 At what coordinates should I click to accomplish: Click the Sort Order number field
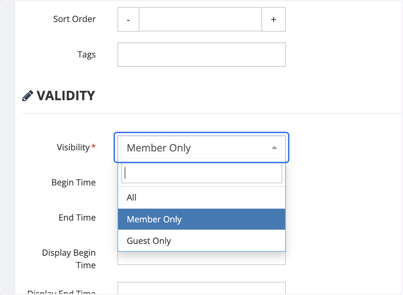[200, 19]
